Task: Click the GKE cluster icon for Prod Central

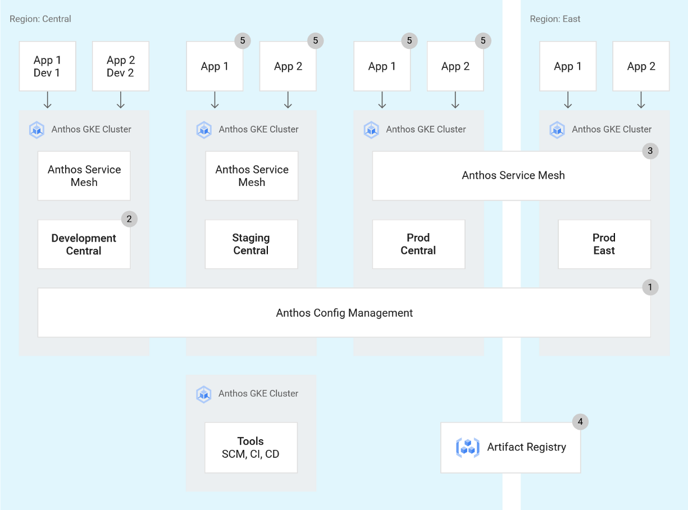Action: [371, 130]
